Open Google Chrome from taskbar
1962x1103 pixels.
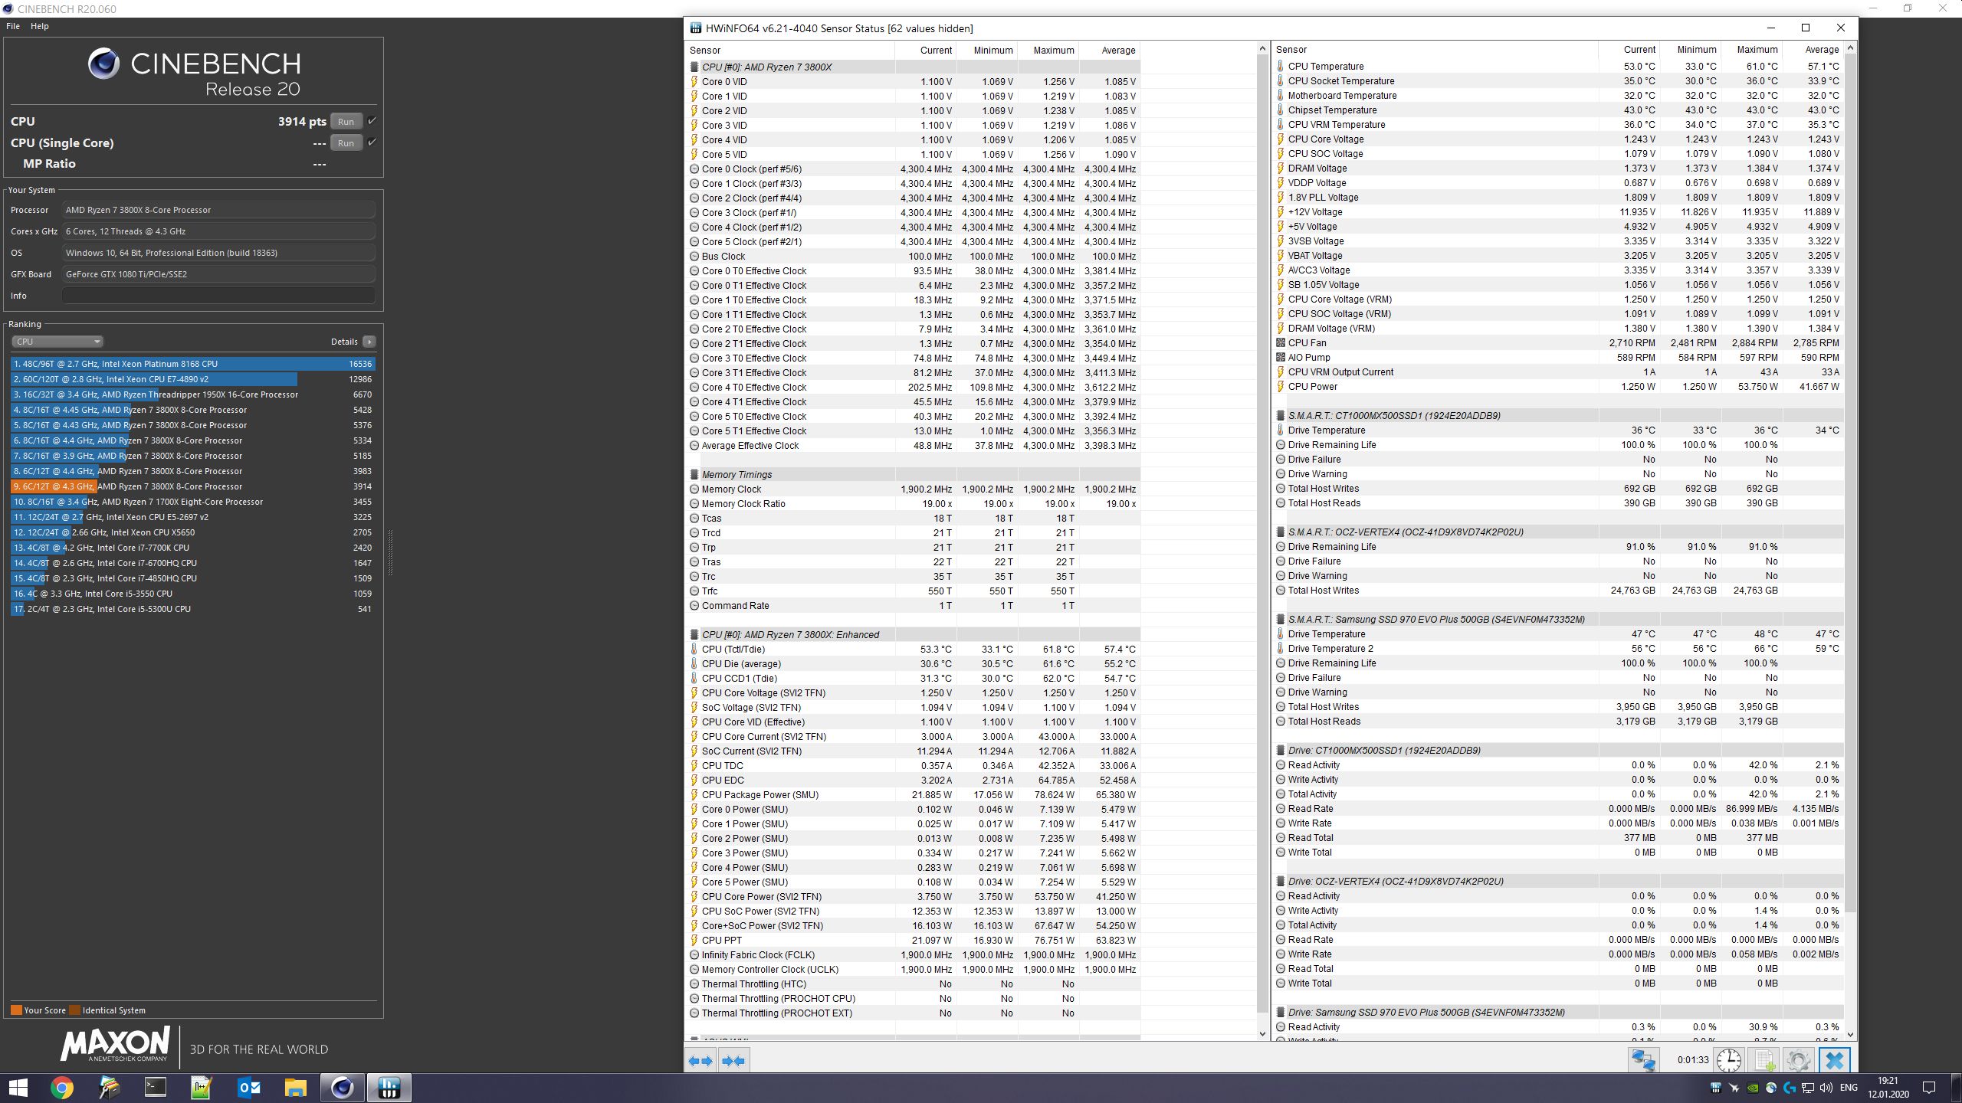pyautogui.click(x=62, y=1087)
